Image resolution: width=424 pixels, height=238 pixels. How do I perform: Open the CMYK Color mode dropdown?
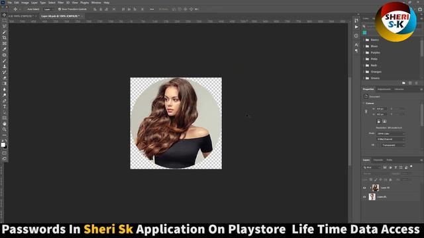(391, 134)
